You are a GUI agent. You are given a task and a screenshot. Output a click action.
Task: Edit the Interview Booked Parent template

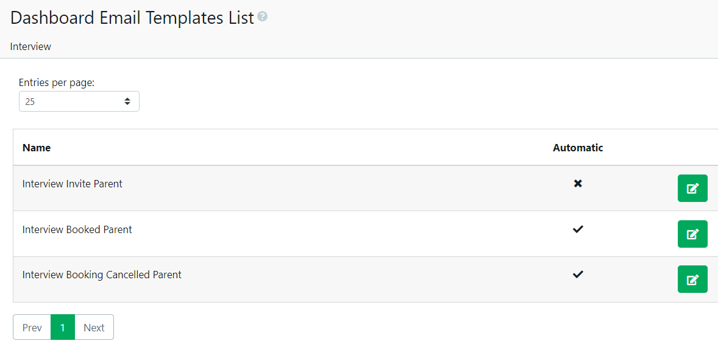pyautogui.click(x=692, y=234)
